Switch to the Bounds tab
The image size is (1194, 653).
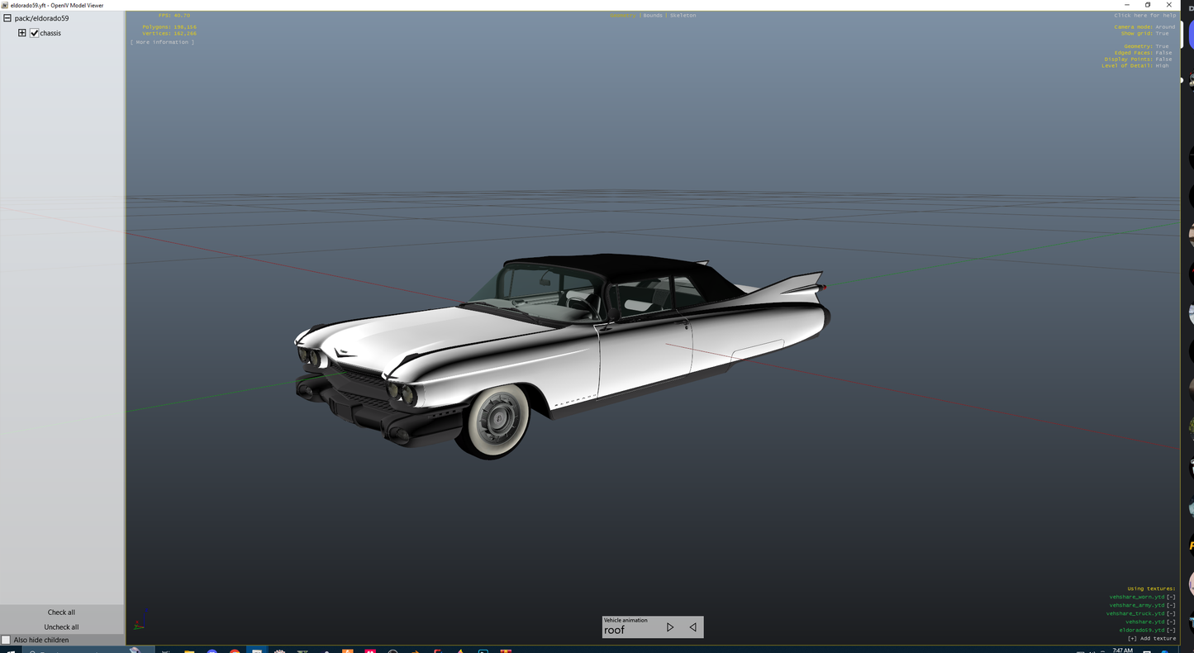[x=652, y=15]
